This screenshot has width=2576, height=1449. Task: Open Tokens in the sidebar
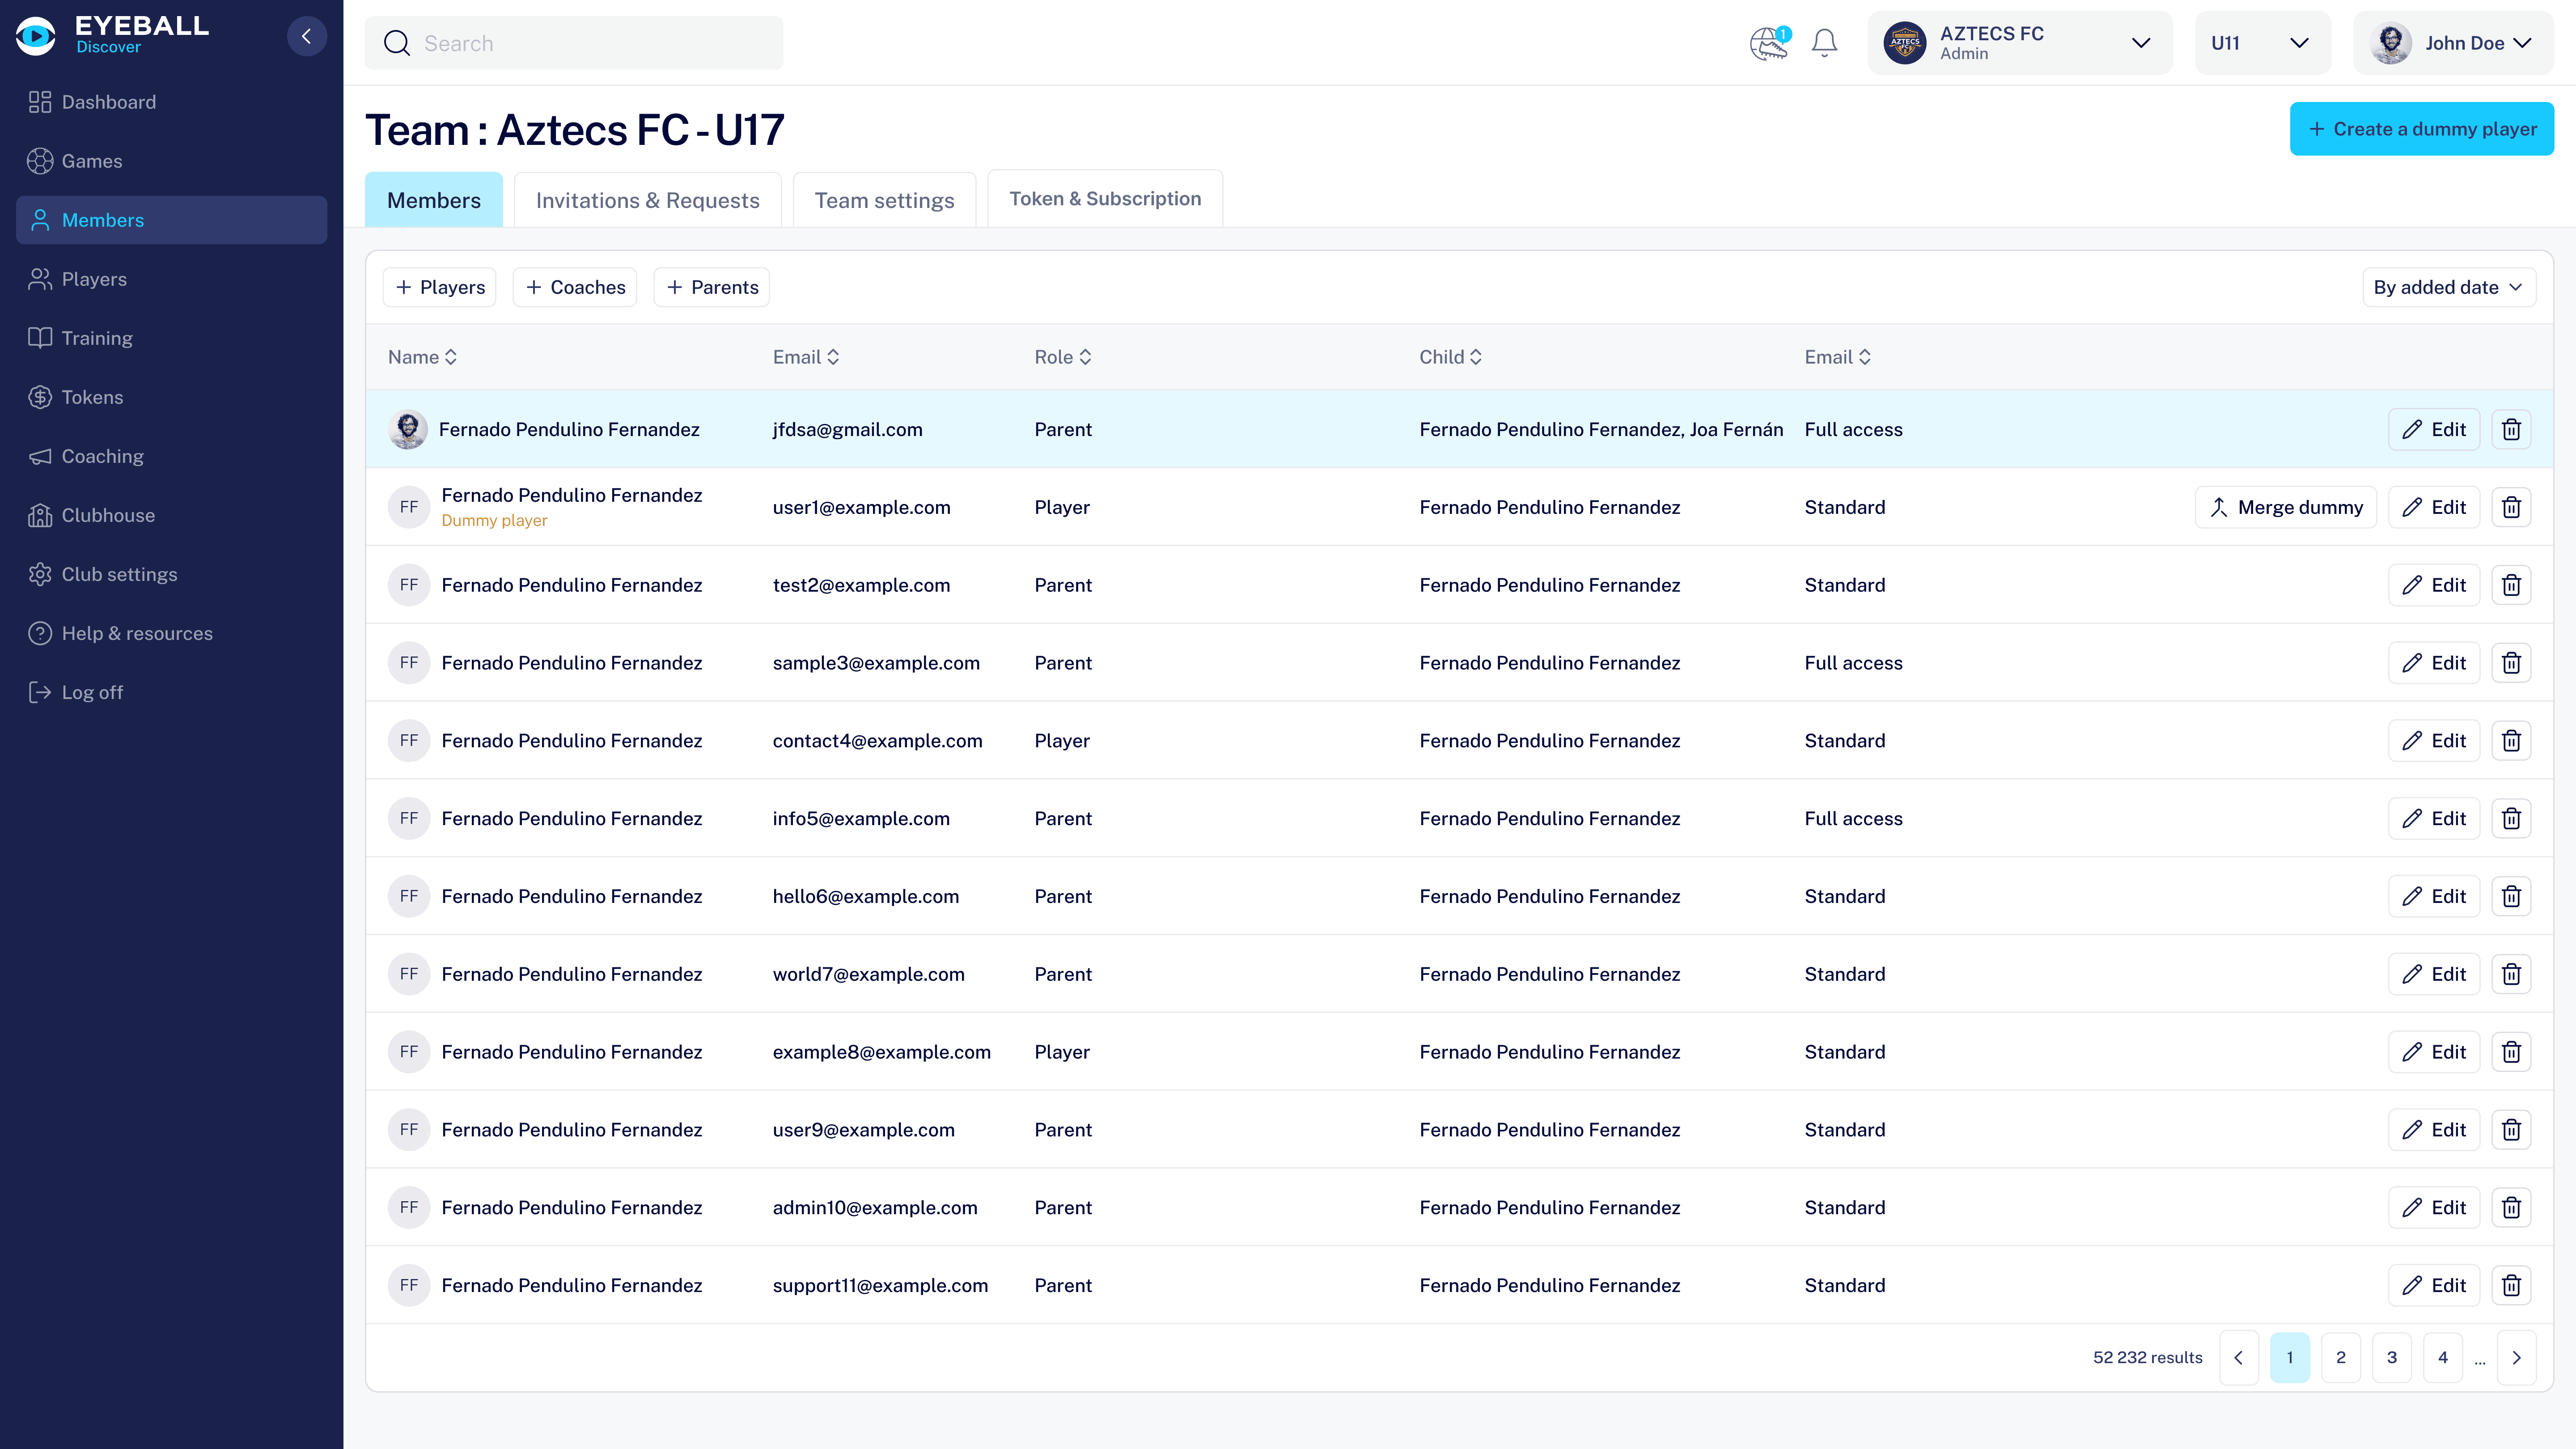point(171,397)
